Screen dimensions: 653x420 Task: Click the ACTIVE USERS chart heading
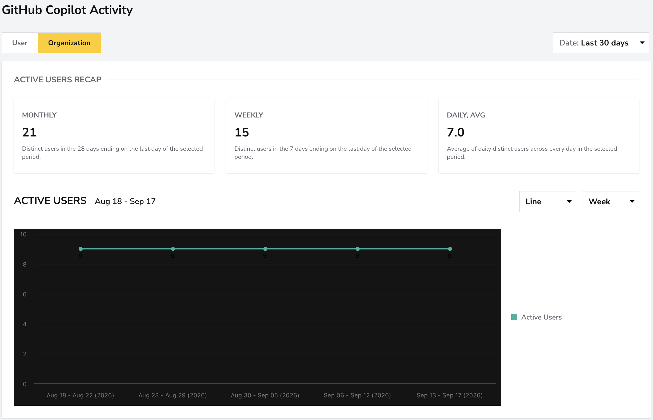click(50, 201)
